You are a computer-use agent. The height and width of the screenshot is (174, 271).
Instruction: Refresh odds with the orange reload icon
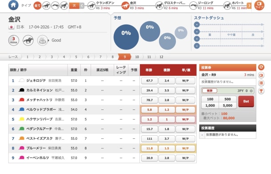(x=261, y=67)
